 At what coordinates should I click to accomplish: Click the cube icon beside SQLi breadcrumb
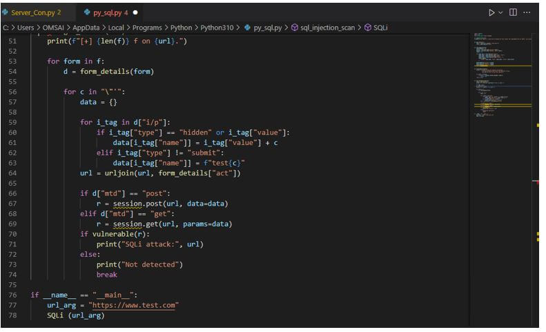pos(368,28)
